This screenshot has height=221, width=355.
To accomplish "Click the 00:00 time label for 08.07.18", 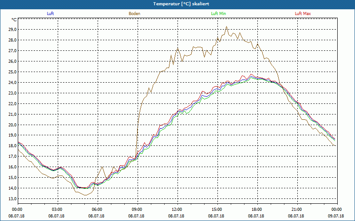I will (18, 210).
